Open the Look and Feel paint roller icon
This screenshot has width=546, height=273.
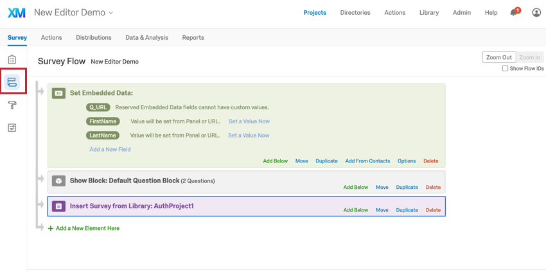click(x=12, y=105)
